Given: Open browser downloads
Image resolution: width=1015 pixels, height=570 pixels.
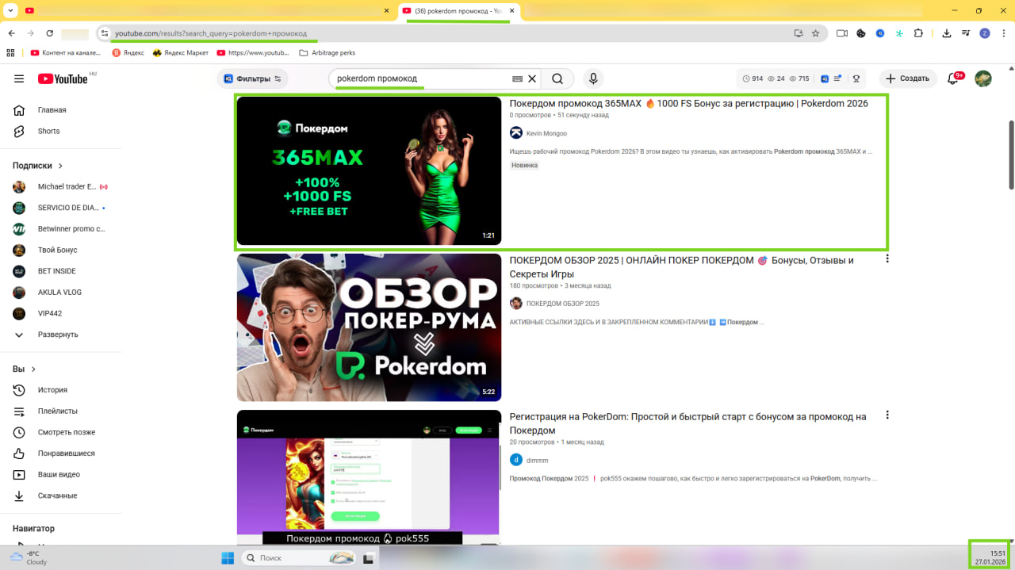Looking at the screenshot, I should coord(947,33).
